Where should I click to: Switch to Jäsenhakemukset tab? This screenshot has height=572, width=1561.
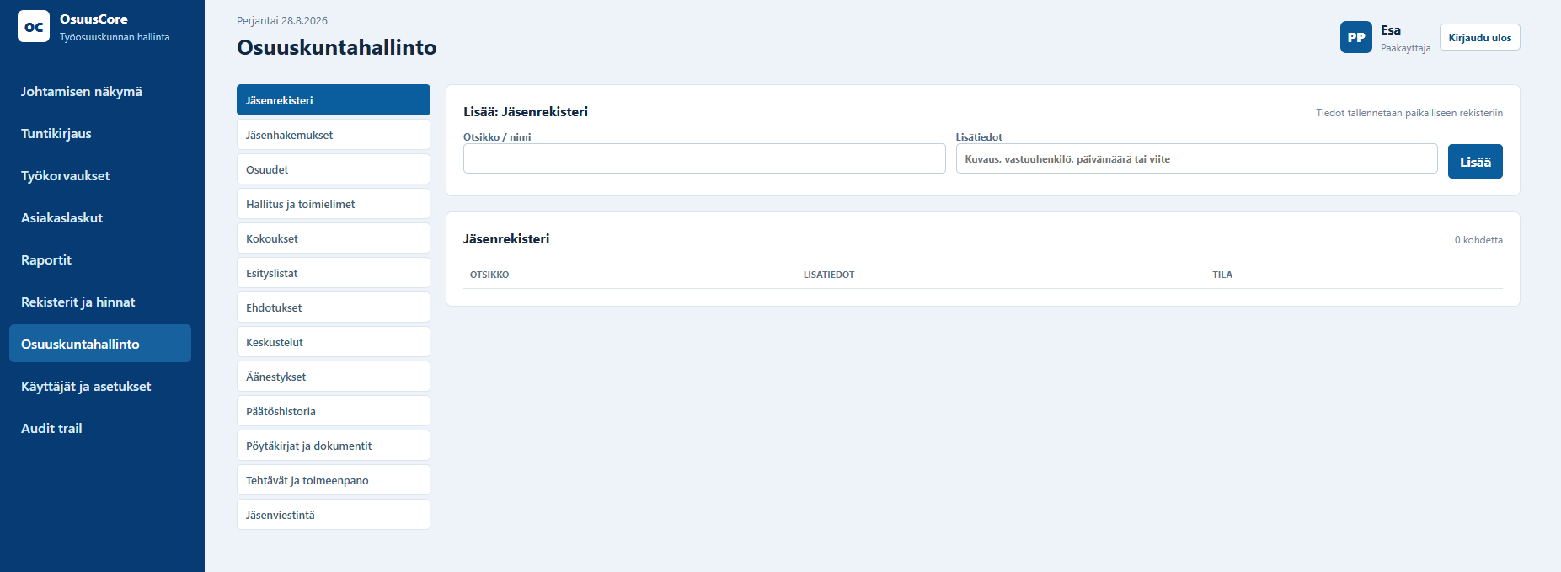tap(334, 135)
